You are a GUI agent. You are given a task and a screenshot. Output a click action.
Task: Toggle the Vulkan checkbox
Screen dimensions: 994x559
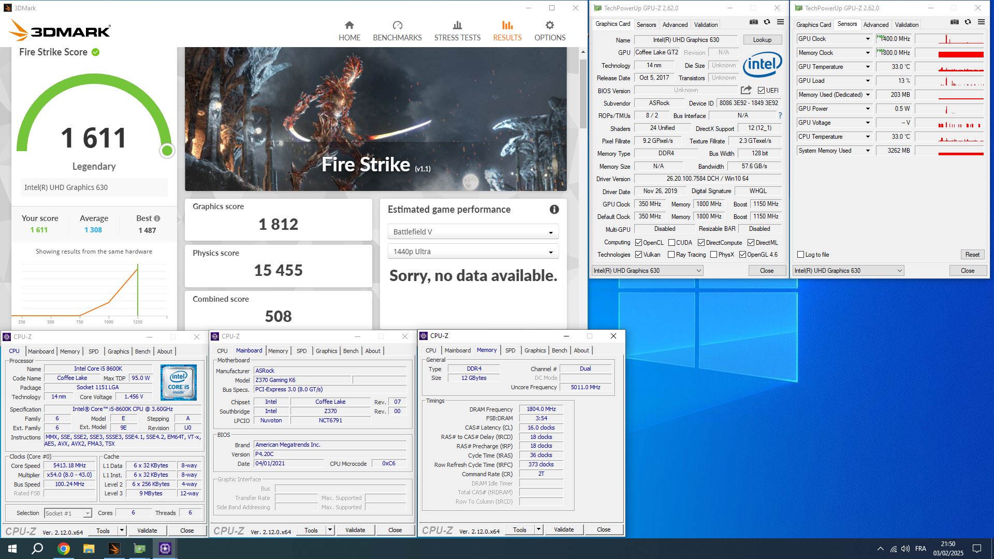639,255
